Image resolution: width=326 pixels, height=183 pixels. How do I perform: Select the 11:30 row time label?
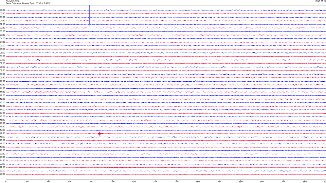pos(2,92)
